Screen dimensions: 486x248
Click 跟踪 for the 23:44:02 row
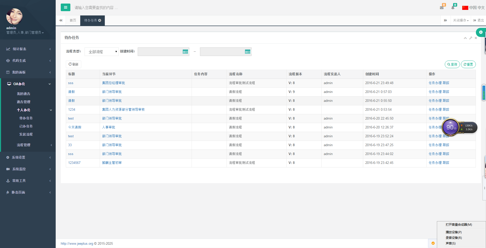[446, 154]
